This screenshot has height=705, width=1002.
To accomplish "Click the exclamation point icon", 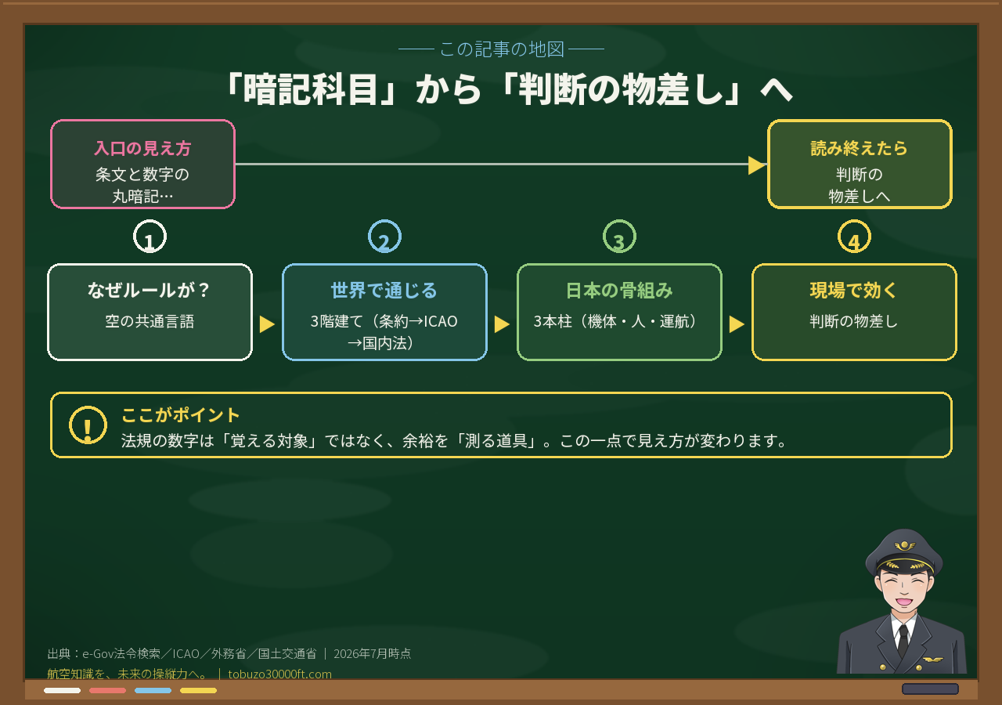I will (x=88, y=425).
